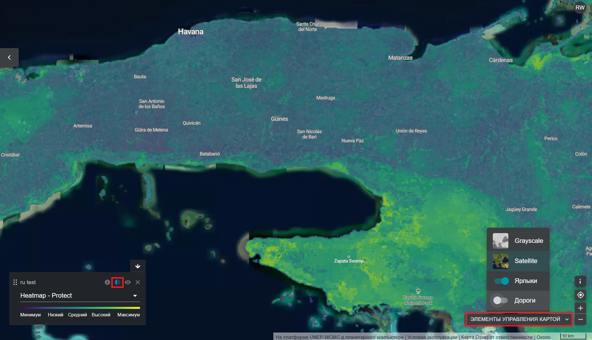Disable the Ярлыки labels switch

pos(501,281)
